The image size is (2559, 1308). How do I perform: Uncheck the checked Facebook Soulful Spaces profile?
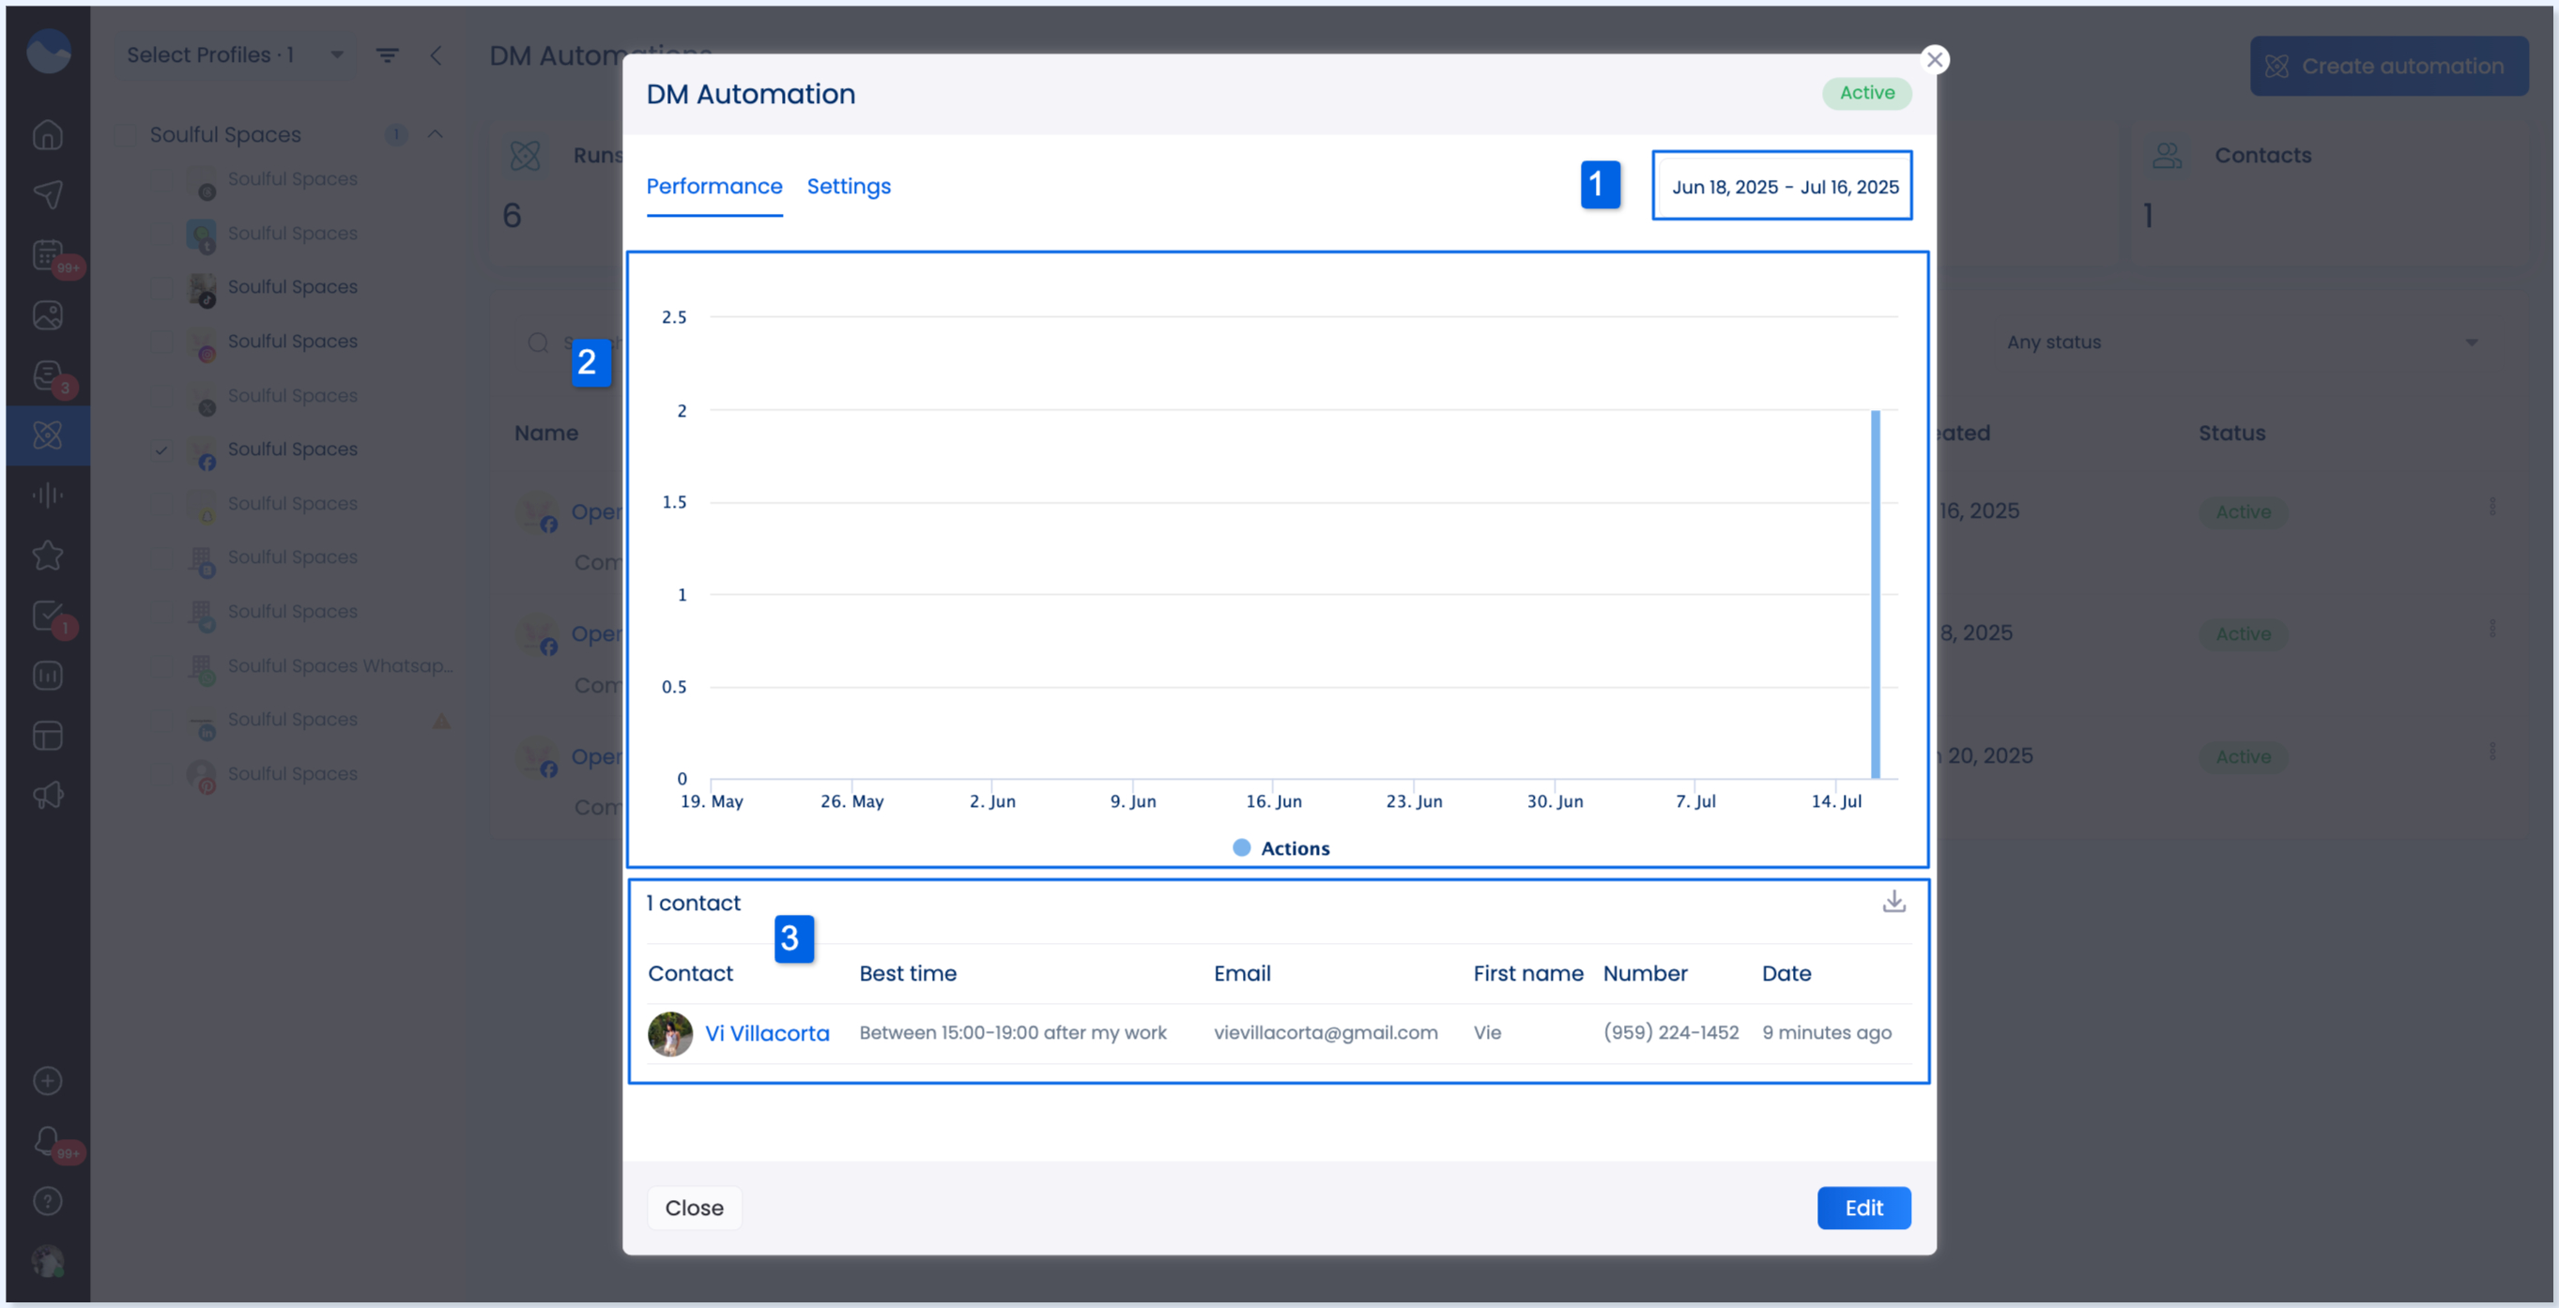pos(161,449)
